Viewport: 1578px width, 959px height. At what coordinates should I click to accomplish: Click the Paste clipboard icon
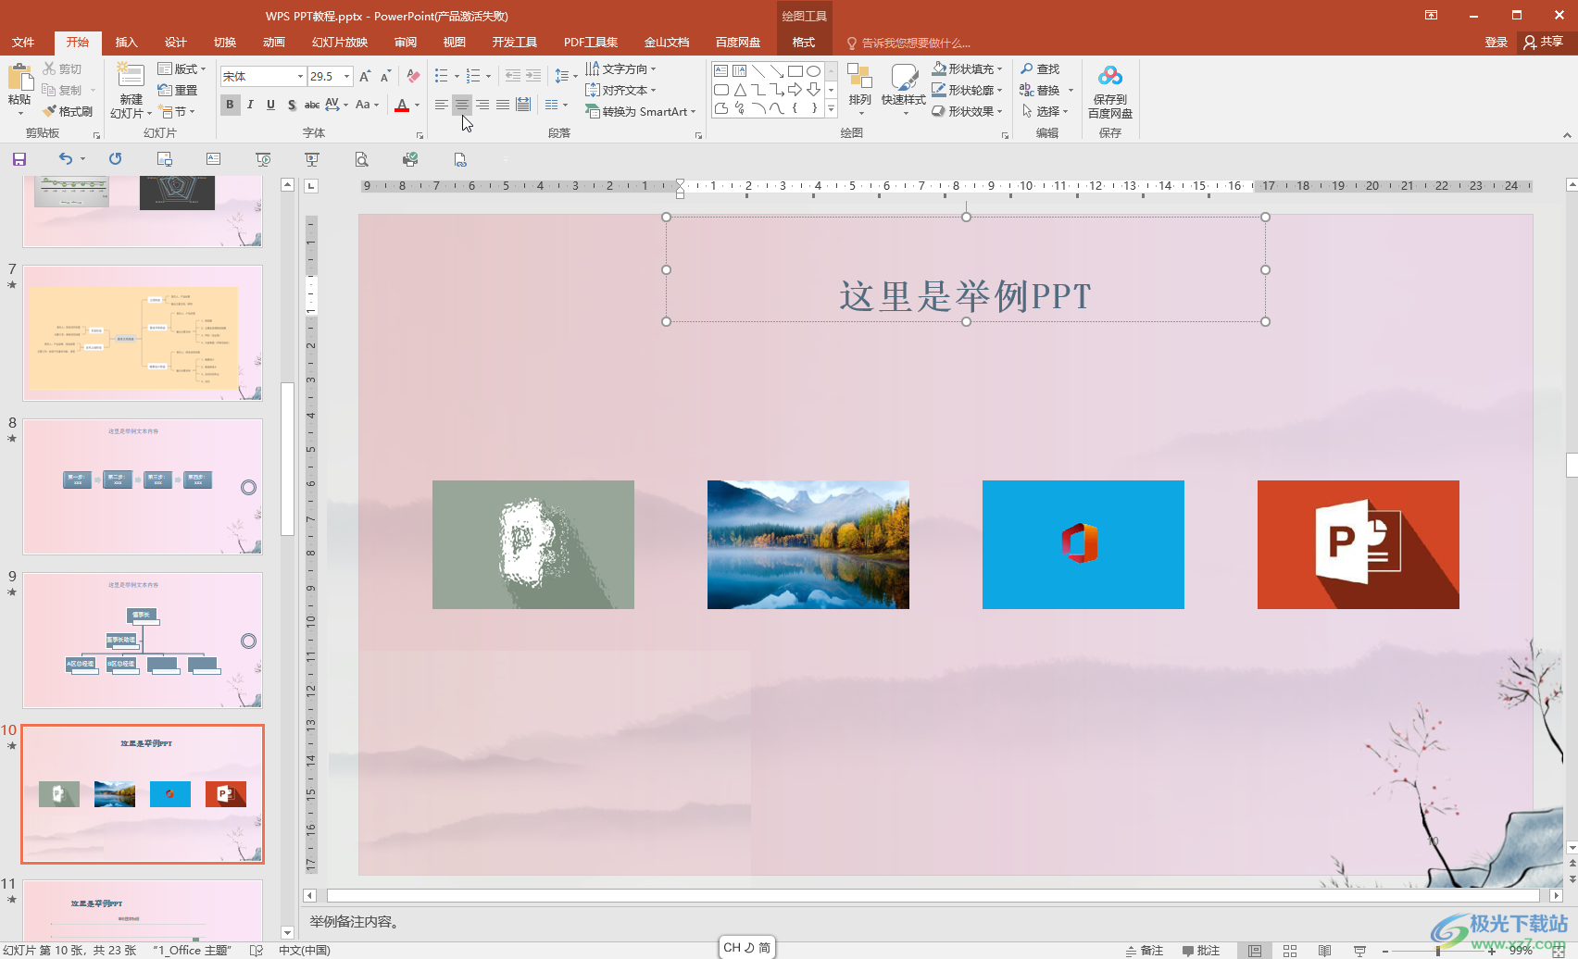tap(19, 77)
